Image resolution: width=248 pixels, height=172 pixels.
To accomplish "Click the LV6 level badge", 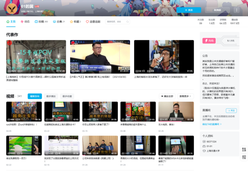I will click(37, 6).
